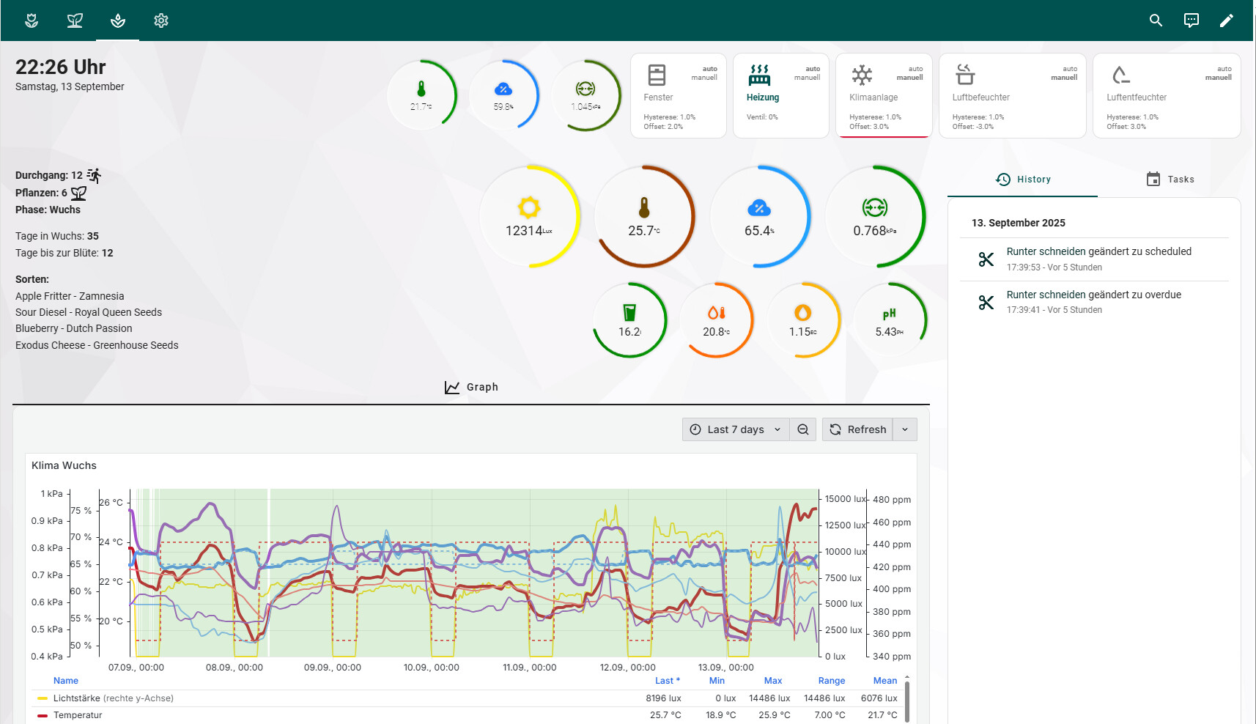This screenshot has width=1256, height=724.
Task: Sort the legend by Last column
Action: point(668,681)
